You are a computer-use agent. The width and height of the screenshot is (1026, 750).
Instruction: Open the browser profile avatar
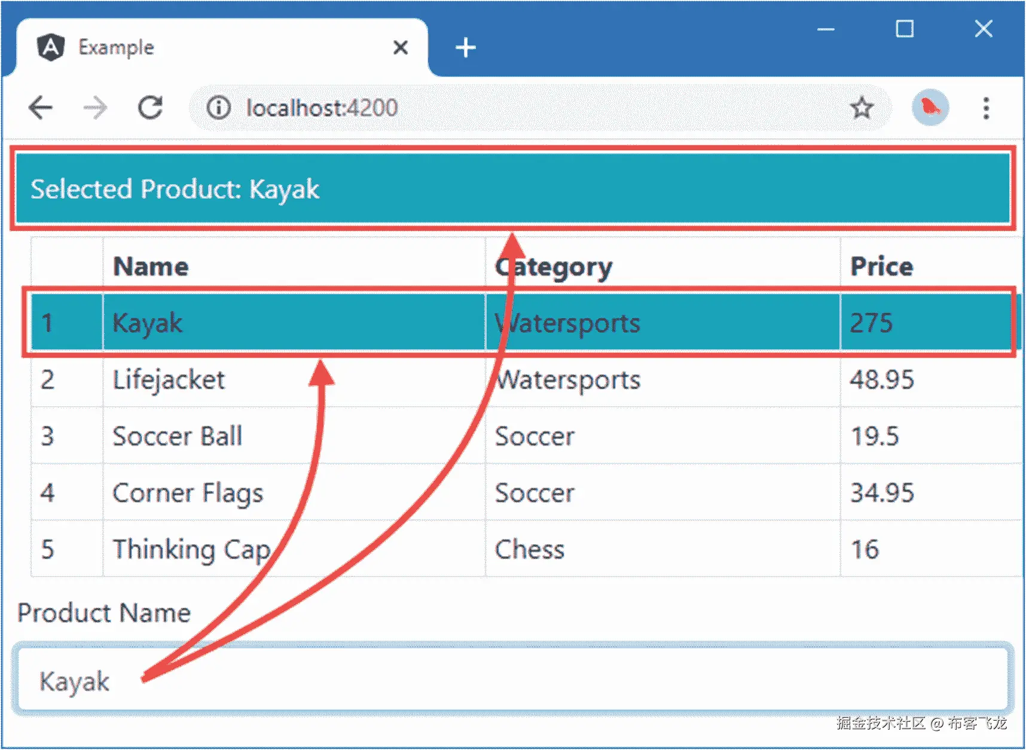click(930, 108)
